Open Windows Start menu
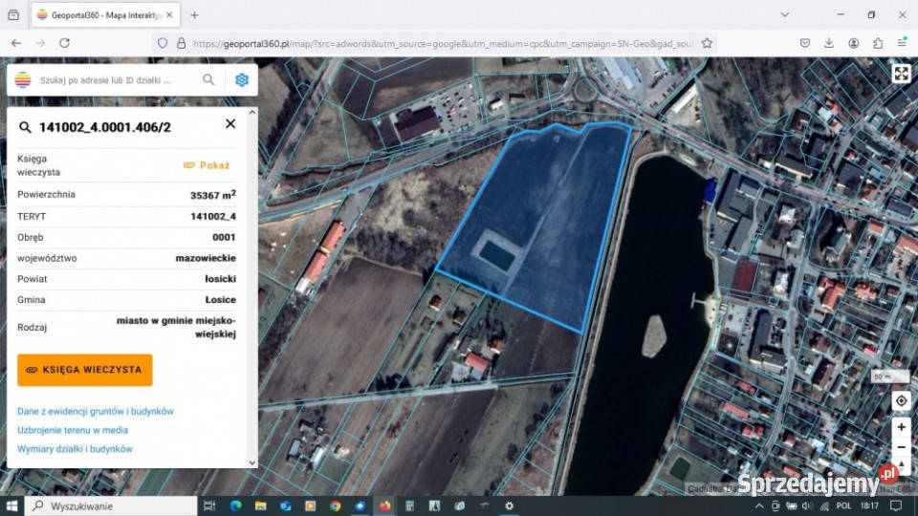Image resolution: width=918 pixels, height=516 pixels. click(x=11, y=506)
